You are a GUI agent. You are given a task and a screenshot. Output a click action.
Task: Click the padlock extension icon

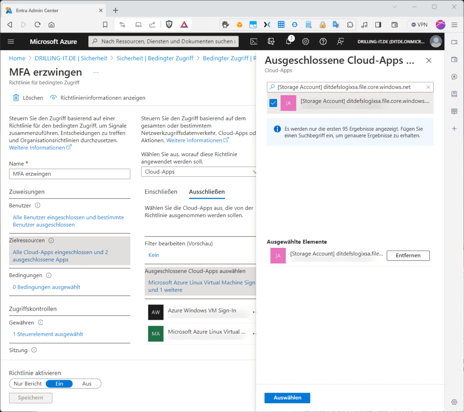pyautogui.click(x=323, y=25)
